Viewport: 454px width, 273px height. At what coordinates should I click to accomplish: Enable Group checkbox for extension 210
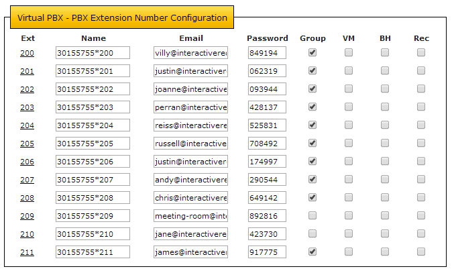pos(313,233)
